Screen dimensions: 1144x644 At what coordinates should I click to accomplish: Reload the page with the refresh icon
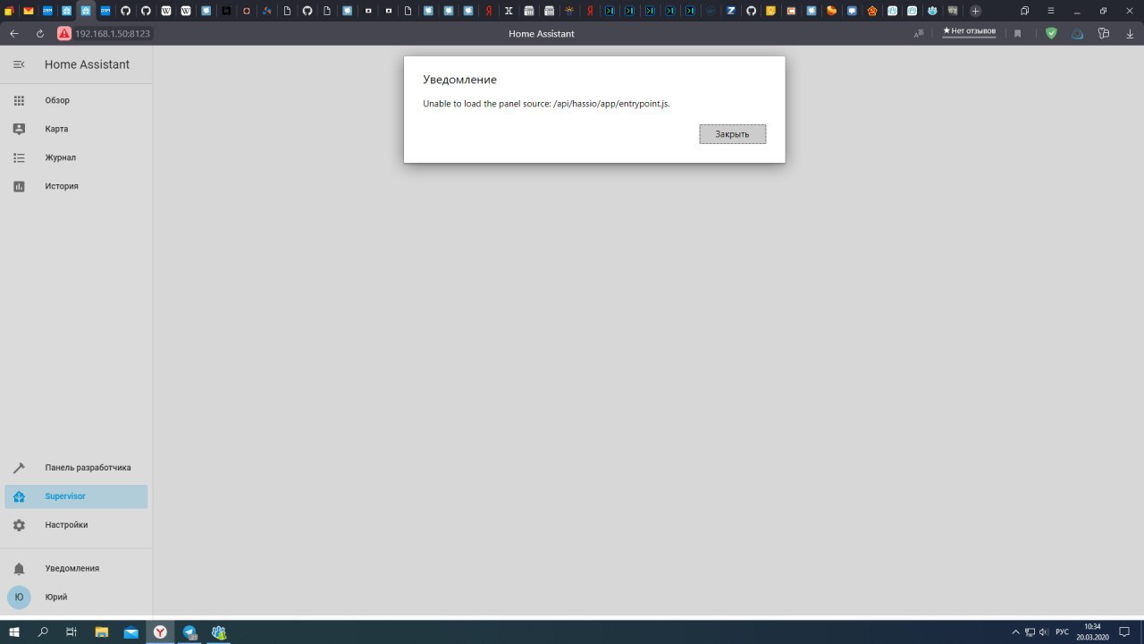point(40,33)
